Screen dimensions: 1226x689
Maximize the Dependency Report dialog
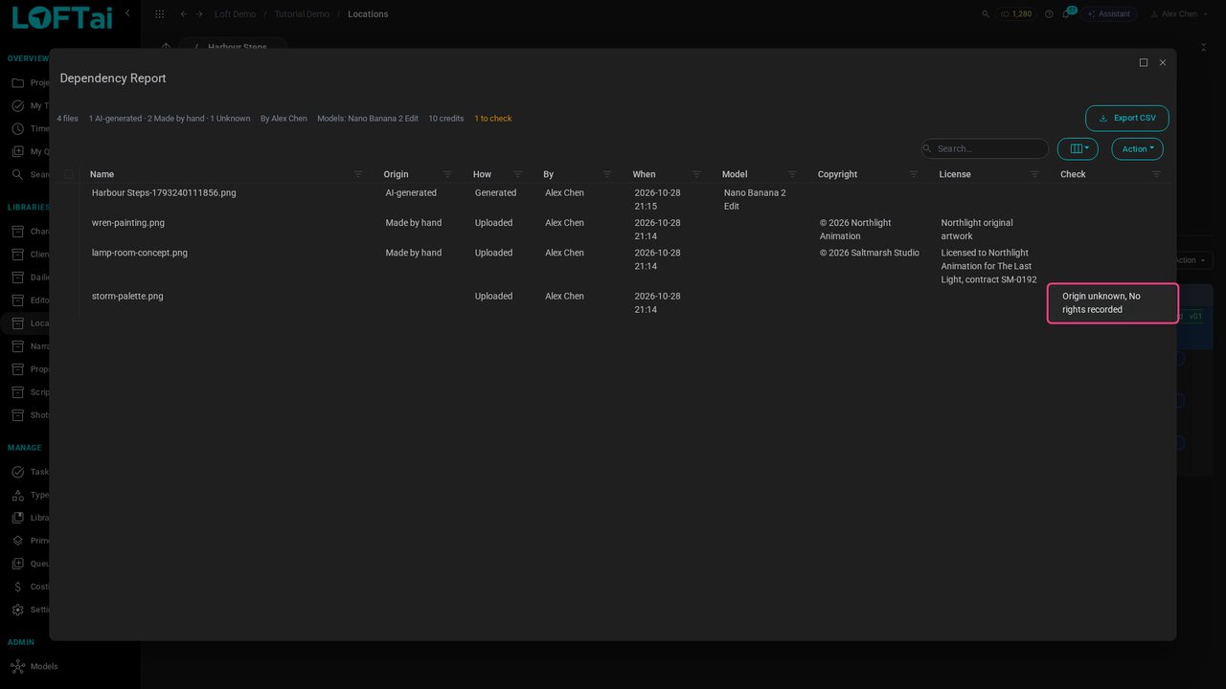tap(1144, 62)
